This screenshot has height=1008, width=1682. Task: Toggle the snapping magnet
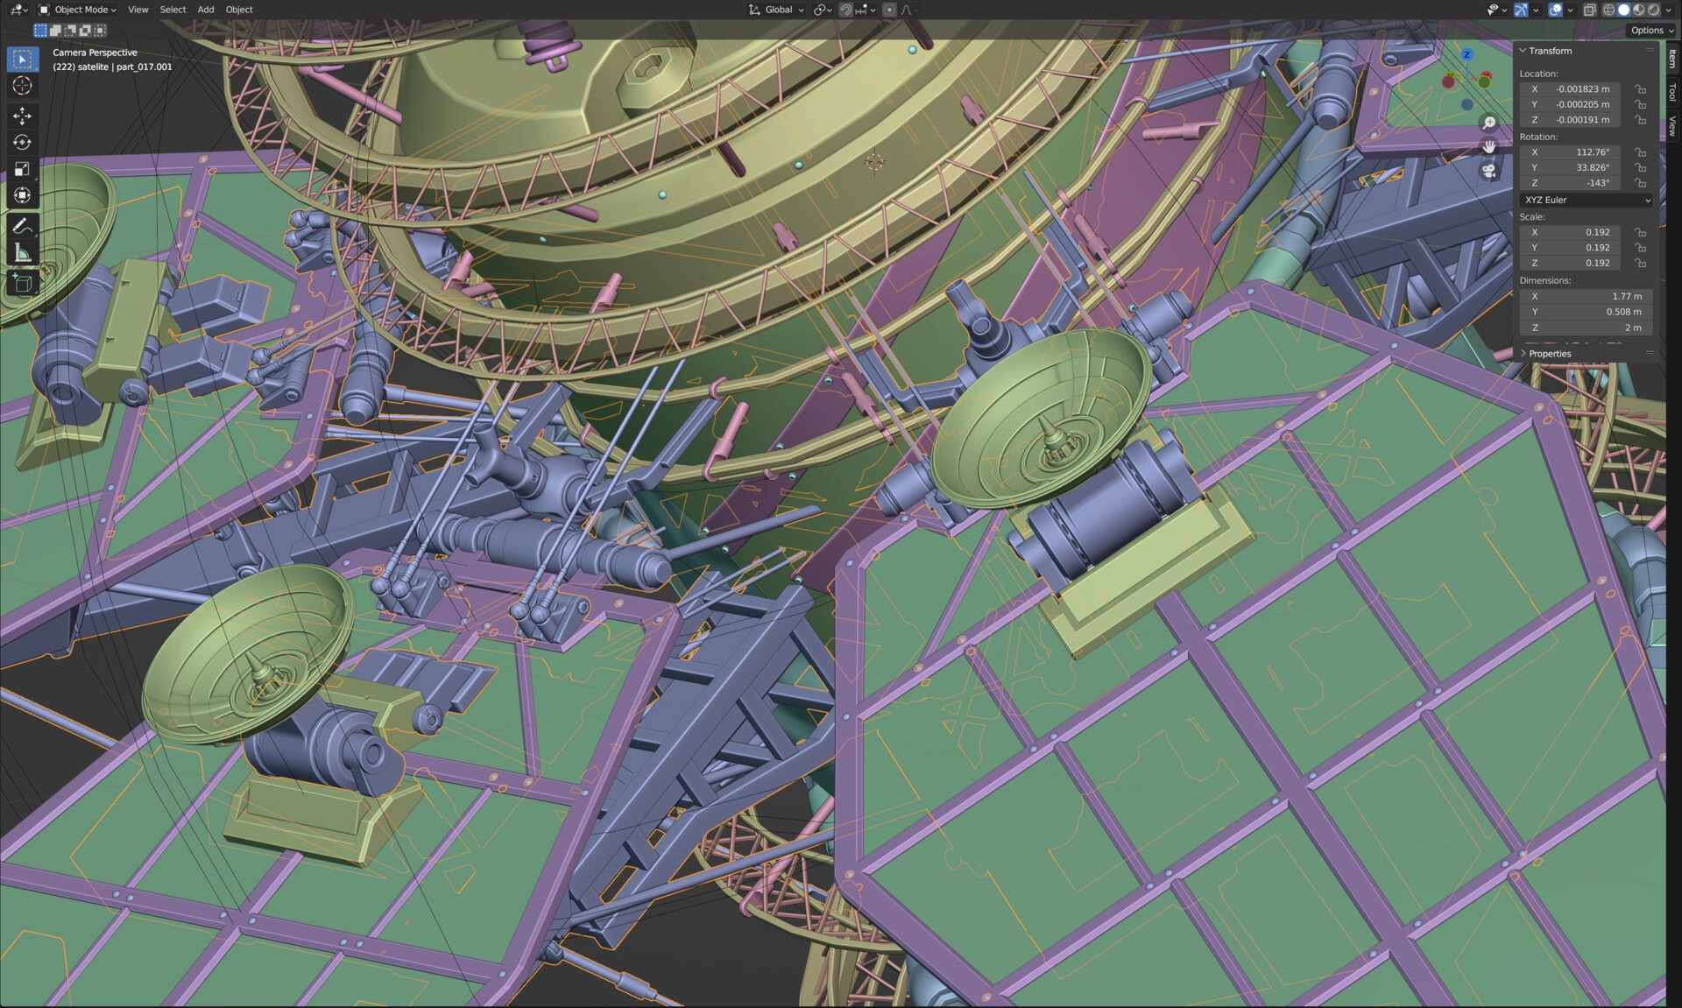coord(845,10)
